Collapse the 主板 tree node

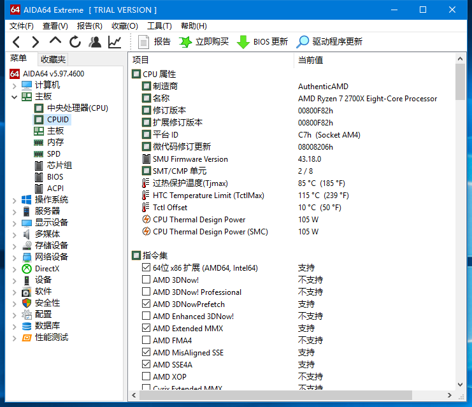[14, 97]
